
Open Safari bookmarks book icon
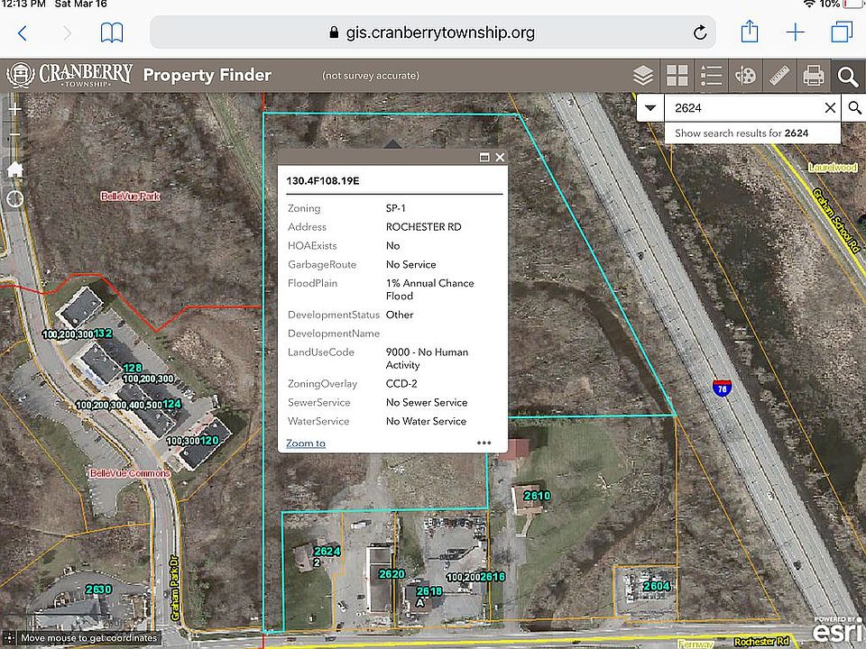112,33
